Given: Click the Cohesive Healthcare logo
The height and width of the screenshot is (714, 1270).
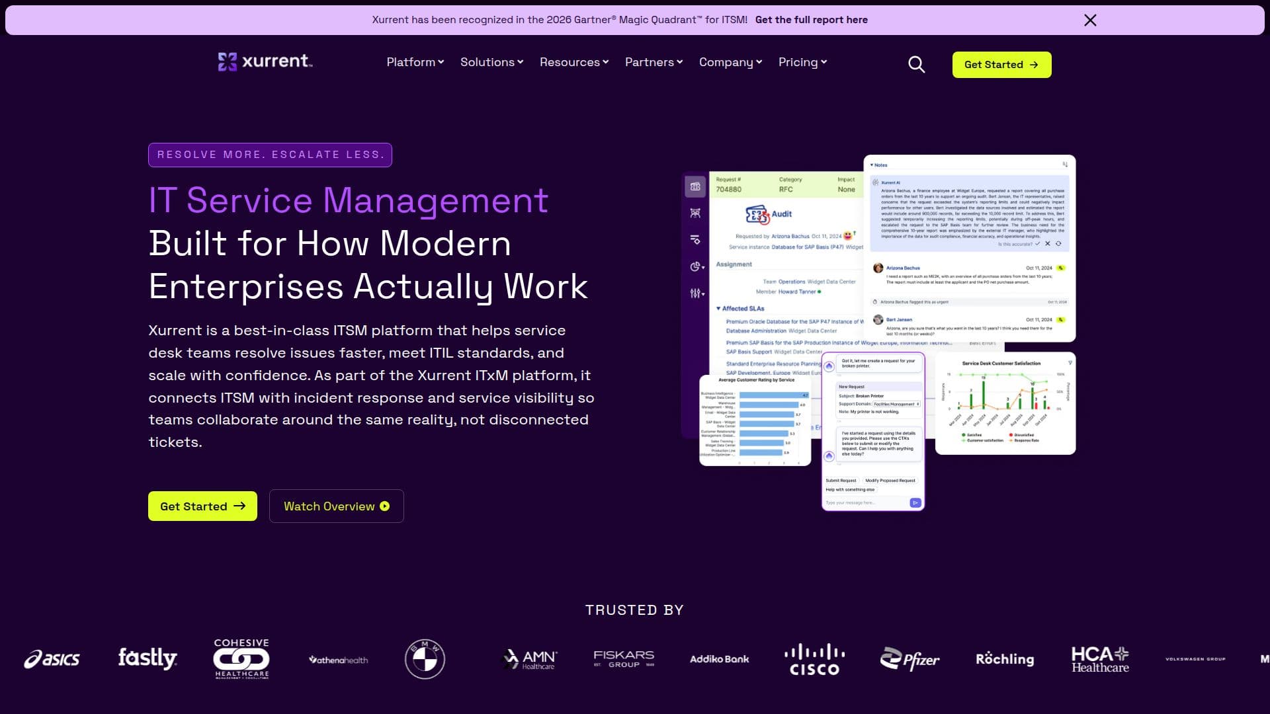Looking at the screenshot, I should click(241, 658).
